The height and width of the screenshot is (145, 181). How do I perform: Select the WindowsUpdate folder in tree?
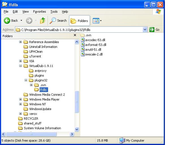coord(40,109)
